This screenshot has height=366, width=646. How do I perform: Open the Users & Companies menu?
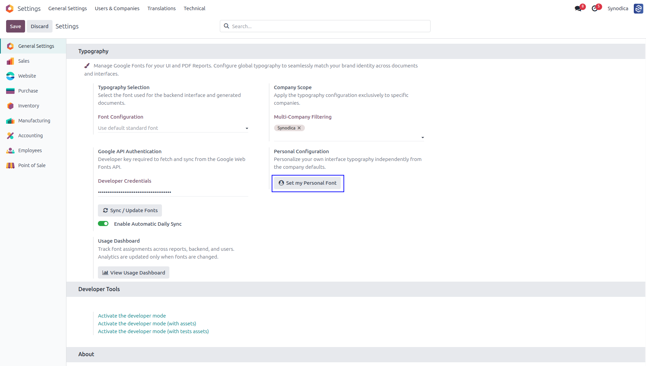[117, 8]
